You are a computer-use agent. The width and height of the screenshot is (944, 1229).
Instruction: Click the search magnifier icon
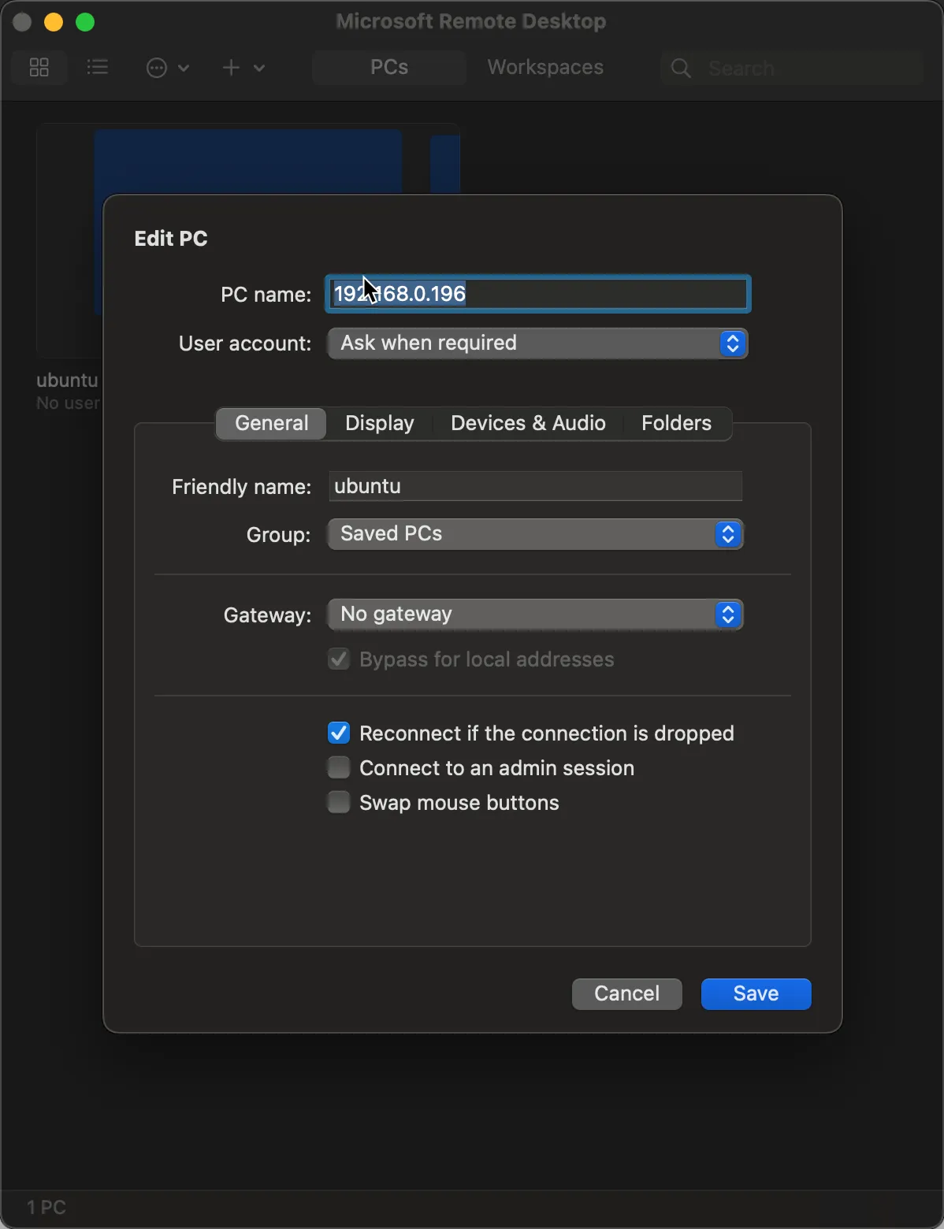(x=681, y=69)
